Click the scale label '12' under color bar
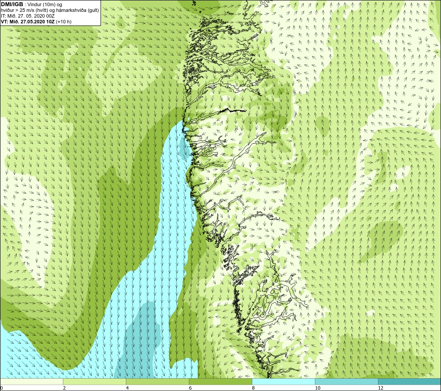The image size is (441, 391). (x=381, y=388)
